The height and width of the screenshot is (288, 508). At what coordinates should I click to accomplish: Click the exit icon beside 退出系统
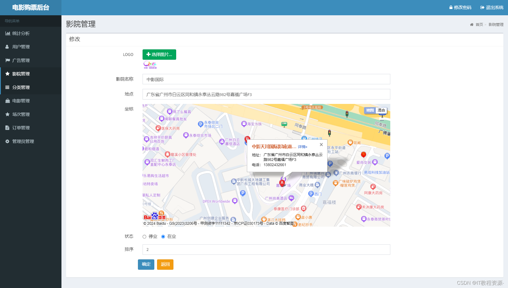pyautogui.click(x=482, y=7)
